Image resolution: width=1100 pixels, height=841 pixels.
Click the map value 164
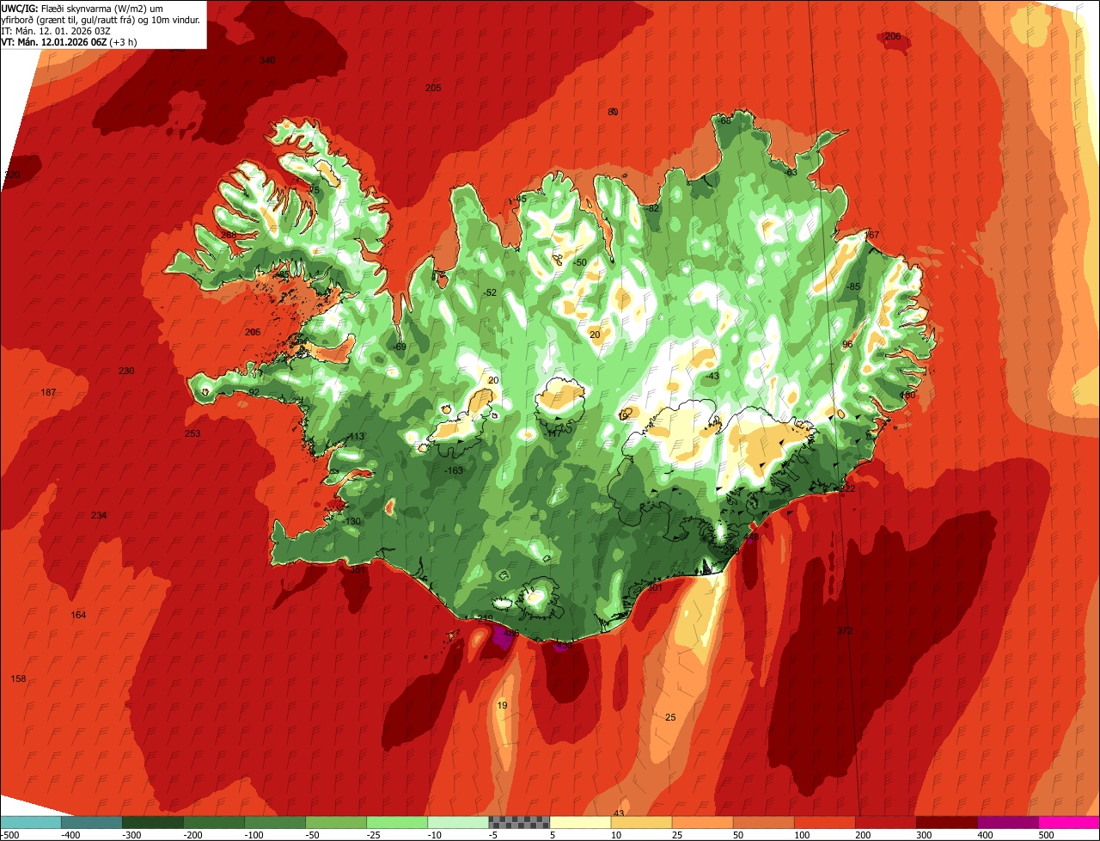pos(78,615)
